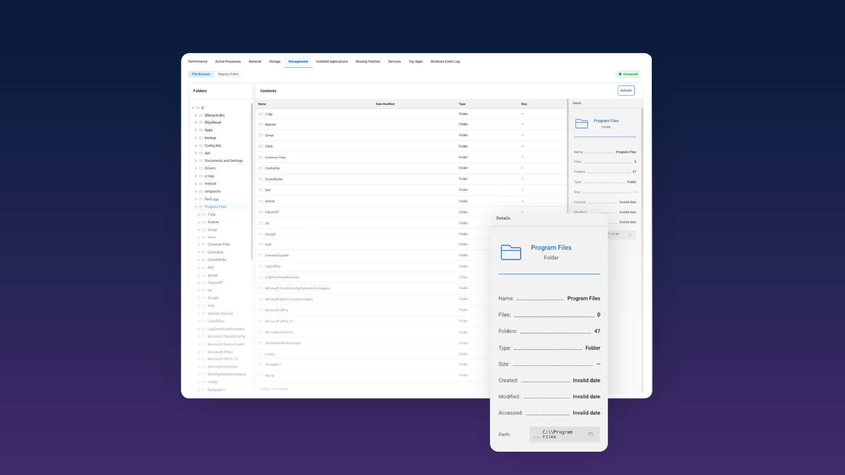Click the 7-Zip folder icon in Contents
Viewport: 845px width, 475px height.
261,114
